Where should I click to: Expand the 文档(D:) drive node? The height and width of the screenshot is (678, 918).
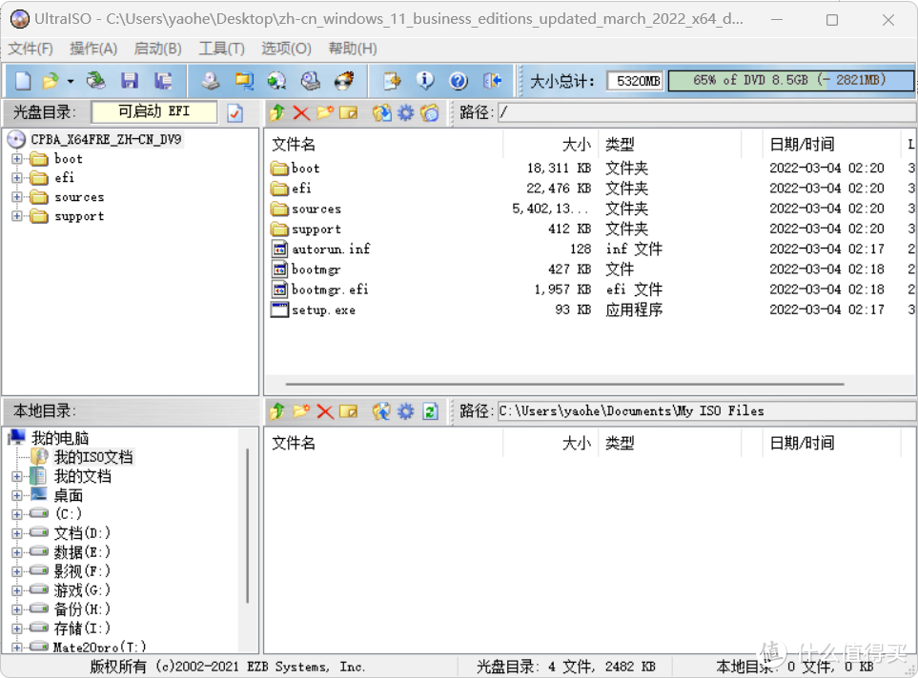17,533
